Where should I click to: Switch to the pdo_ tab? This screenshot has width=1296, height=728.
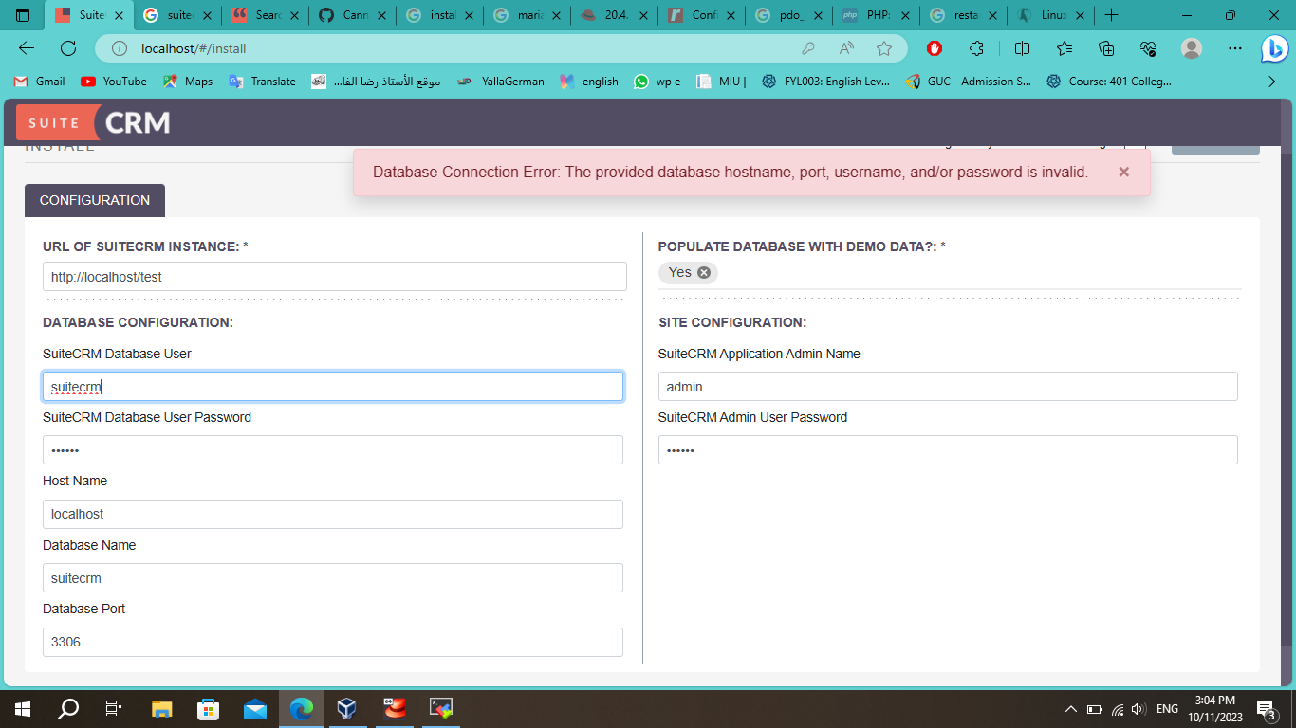(x=787, y=15)
